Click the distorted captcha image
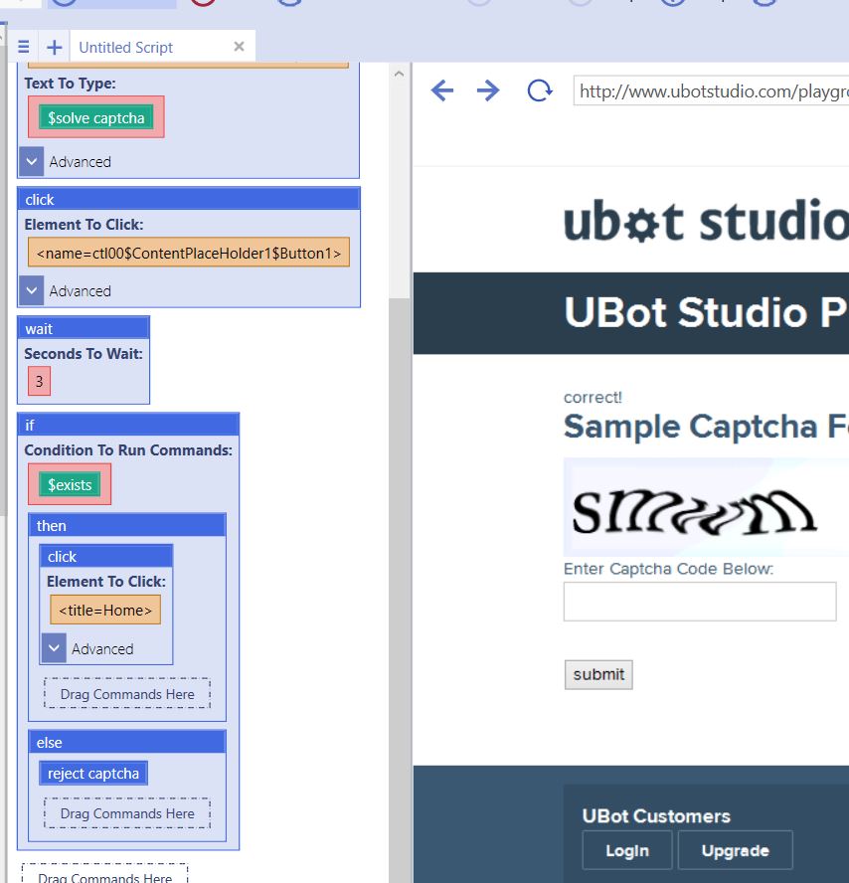This screenshot has width=849, height=883. pos(706,507)
